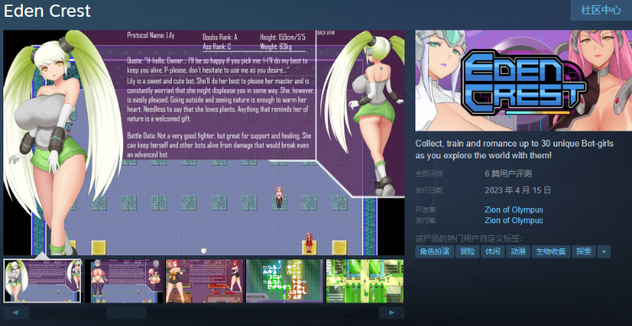Select the fifth thumbnail showing grassy town map
This screenshot has width=632, height=326.
365,281
